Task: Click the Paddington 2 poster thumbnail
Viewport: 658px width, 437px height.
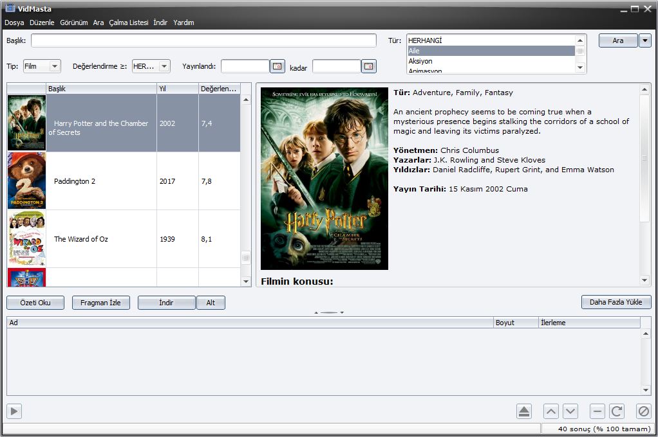Action: [x=26, y=181]
